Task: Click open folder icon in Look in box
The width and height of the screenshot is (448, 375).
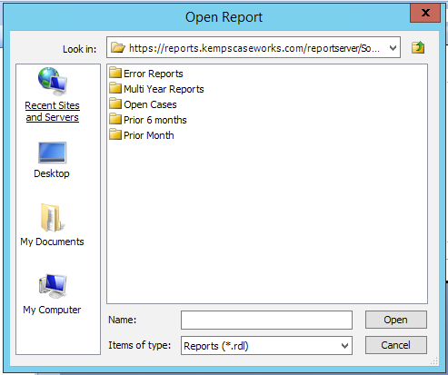Action: pos(118,47)
